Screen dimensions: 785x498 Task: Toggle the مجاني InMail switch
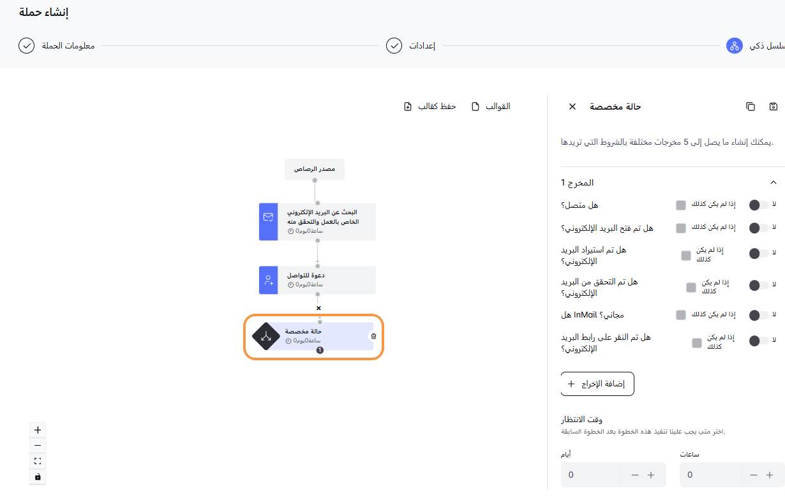(758, 315)
